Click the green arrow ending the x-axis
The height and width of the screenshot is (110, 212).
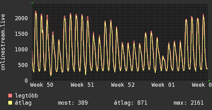coord(209,81)
